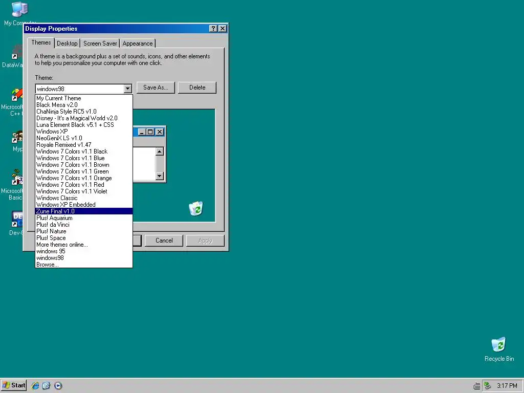The image size is (524, 393).
Task: Select My Current Theme from the list
Action: [84, 98]
